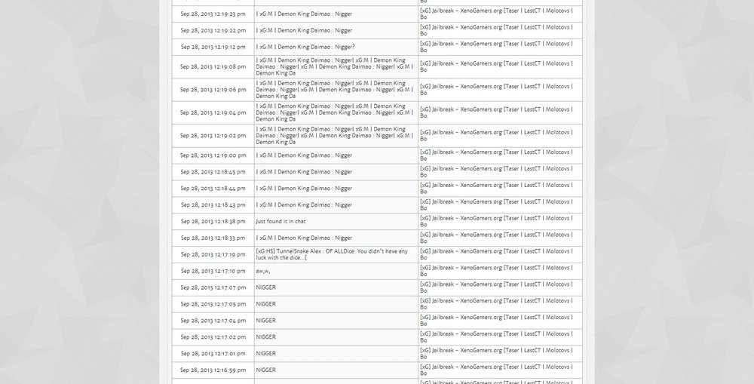
Task: Click Demon King Daimao message in 12:19:00 row
Action: click(304, 155)
